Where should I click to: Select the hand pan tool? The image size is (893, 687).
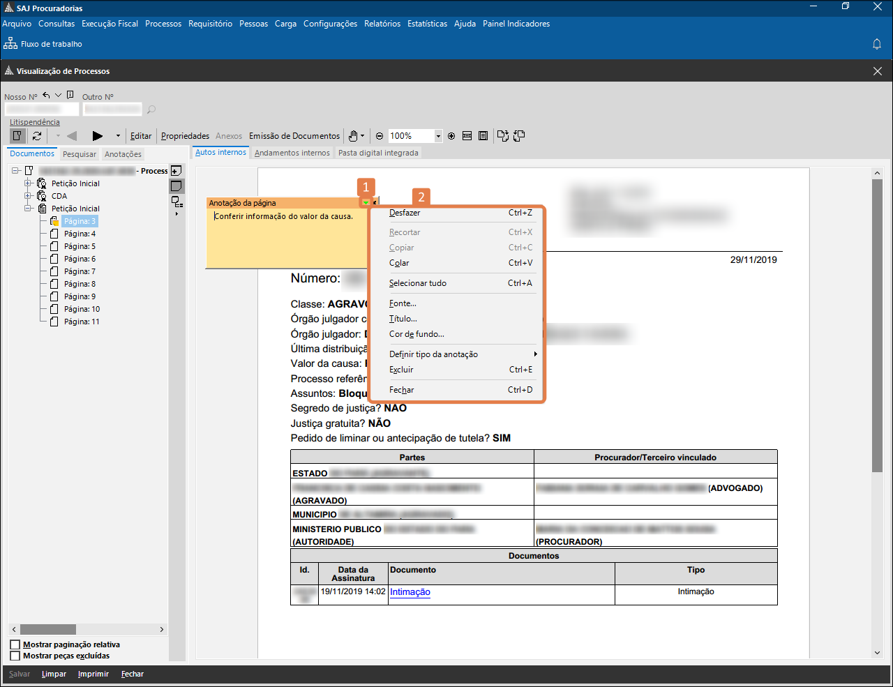(x=354, y=136)
